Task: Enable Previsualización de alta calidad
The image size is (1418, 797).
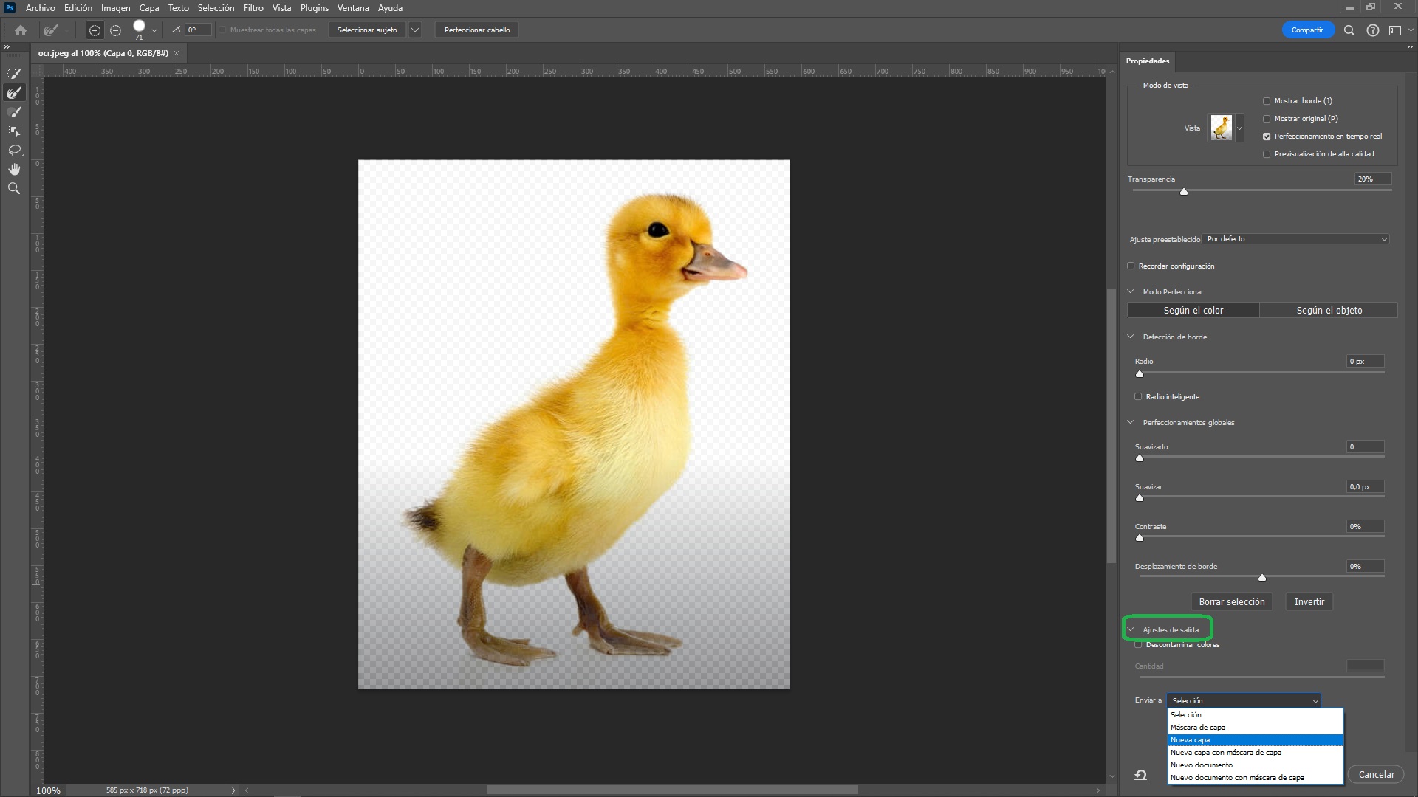Action: (1267, 154)
